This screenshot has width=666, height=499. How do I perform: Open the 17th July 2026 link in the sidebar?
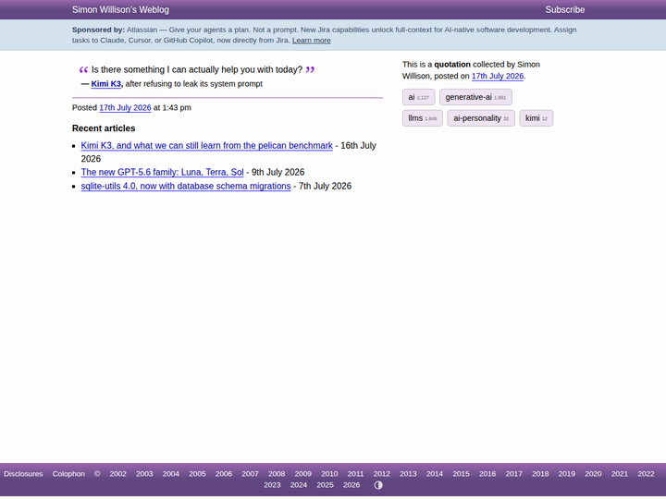pos(498,76)
